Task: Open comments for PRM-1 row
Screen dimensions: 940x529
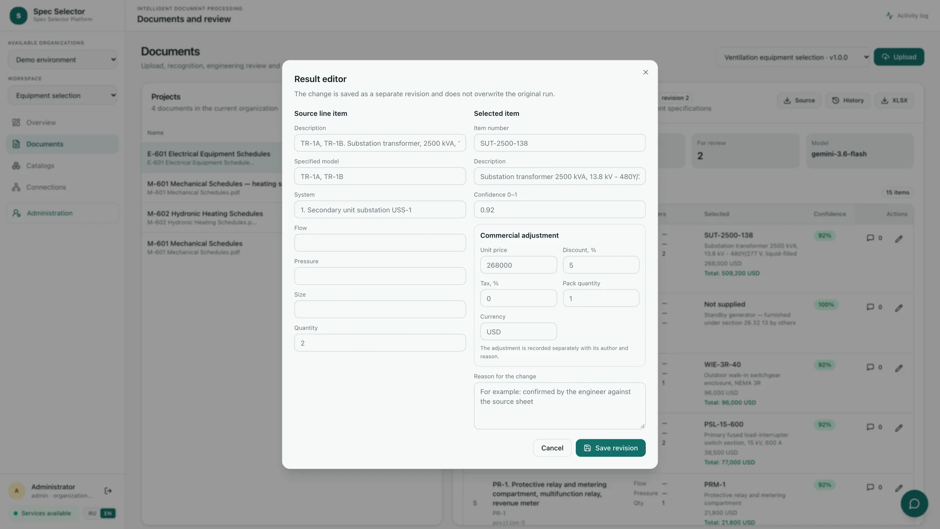Action: 874,487
